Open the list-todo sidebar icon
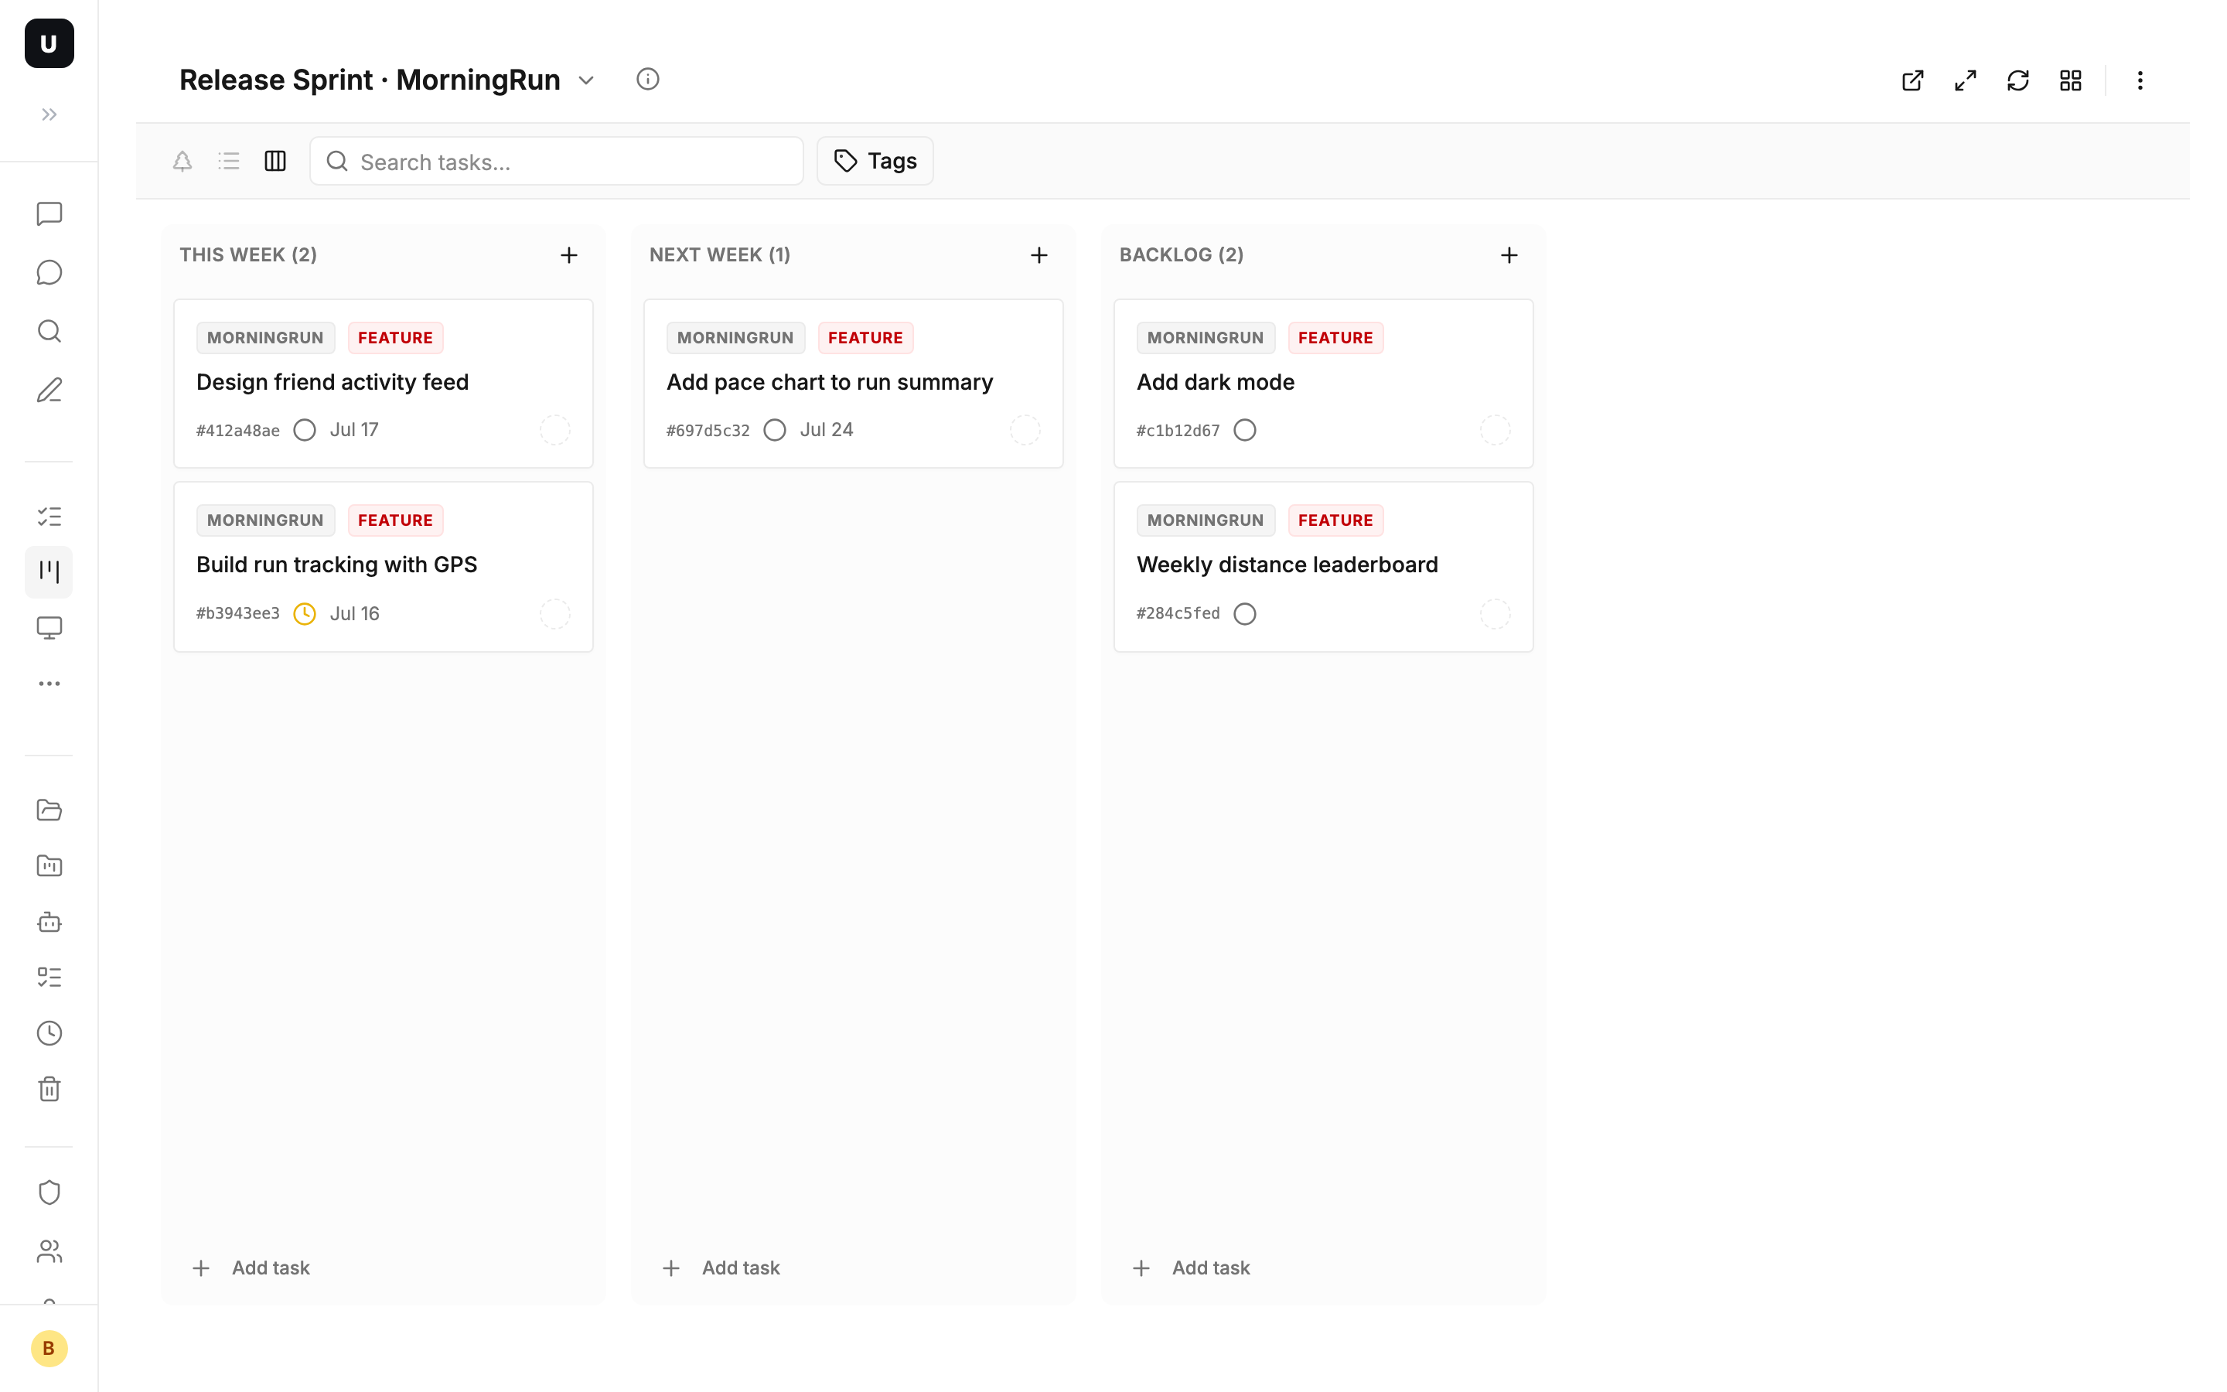 [x=49, y=977]
